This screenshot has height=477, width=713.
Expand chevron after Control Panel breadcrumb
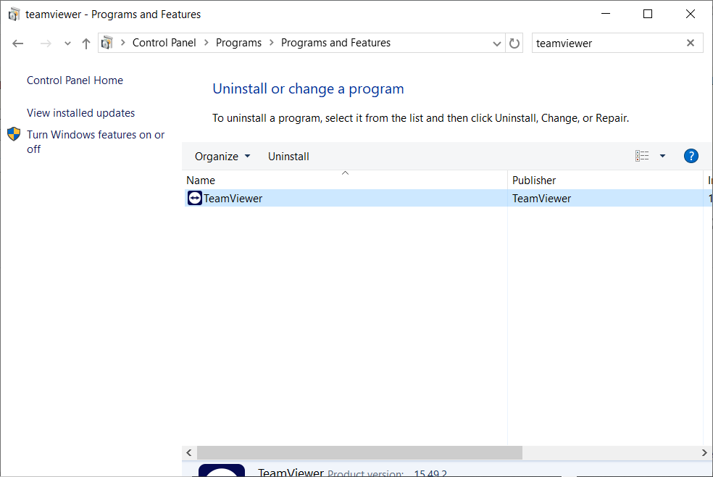point(207,43)
